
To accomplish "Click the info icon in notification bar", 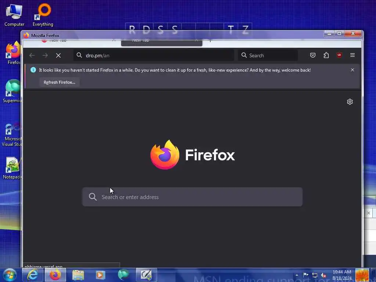I will pyautogui.click(x=33, y=70).
